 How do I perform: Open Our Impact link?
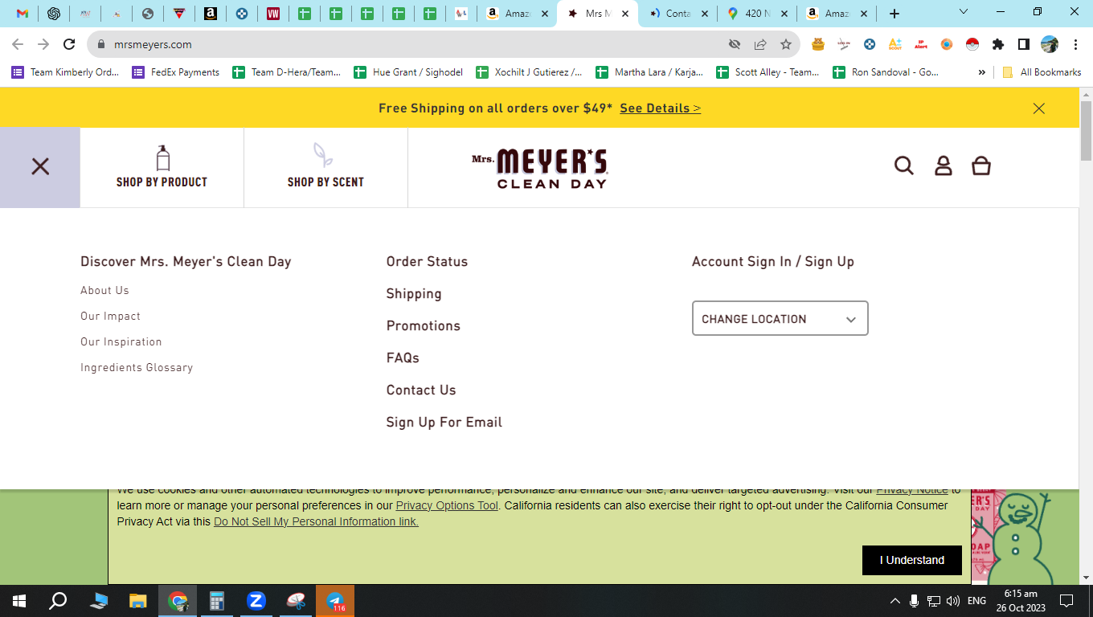tap(110, 316)
